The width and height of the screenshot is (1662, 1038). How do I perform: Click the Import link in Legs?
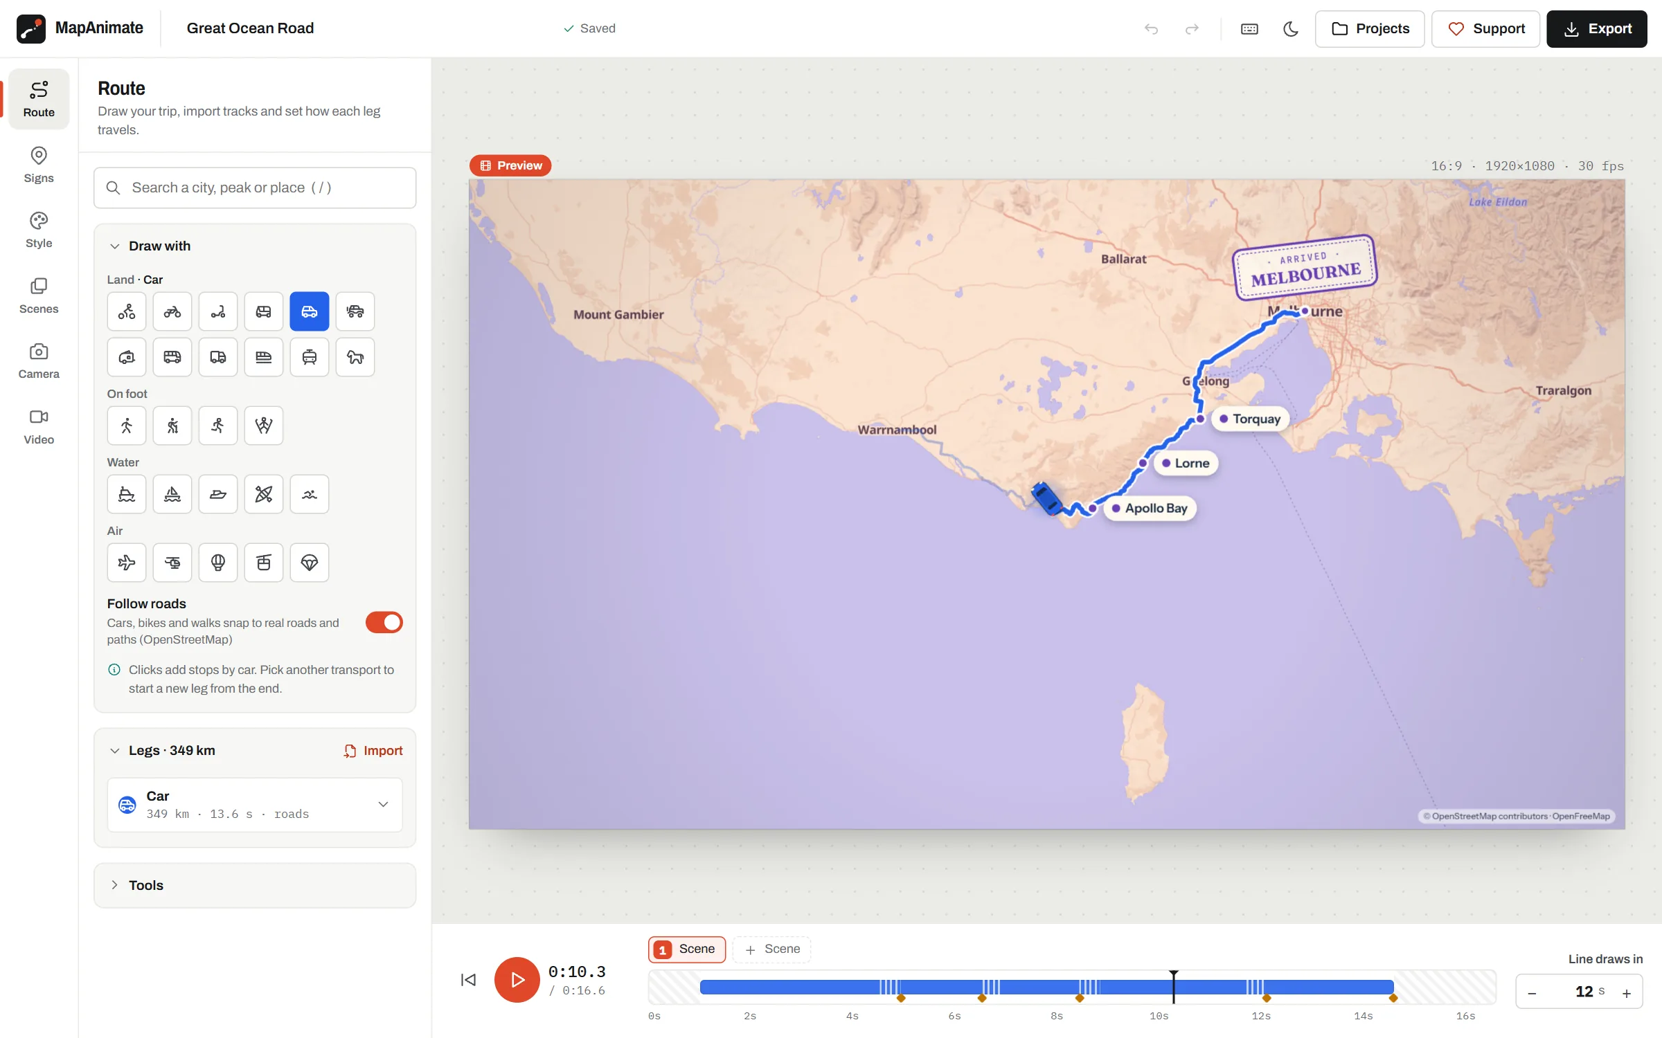click(x=373, y=750)
